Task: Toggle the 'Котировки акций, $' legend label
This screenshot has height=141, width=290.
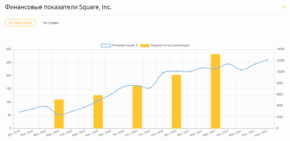Action: [125, 45]
